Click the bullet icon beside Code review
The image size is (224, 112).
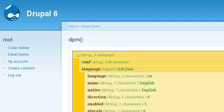point(4,48)
